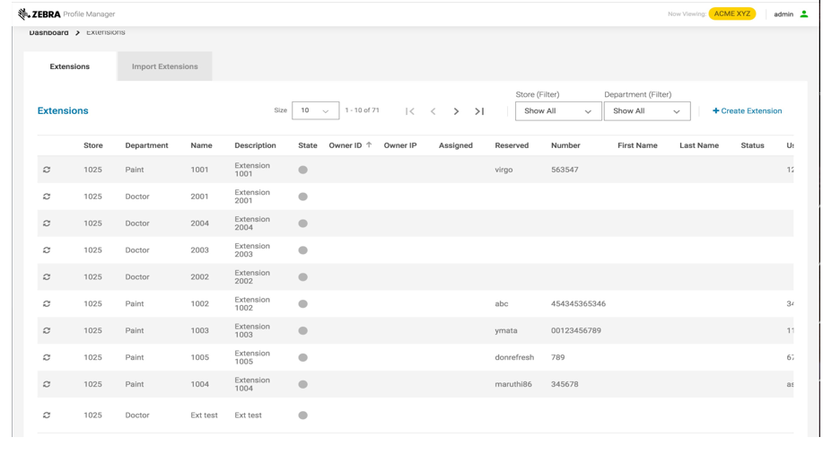Click the refresh icon for extension 2002
The height and width of the screenshot is (455, 823).
click(x=47, y=276)
